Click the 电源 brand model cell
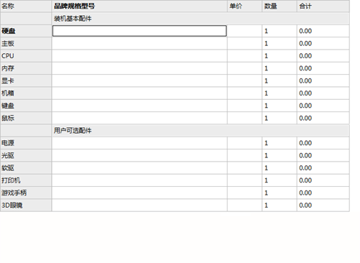This screenshot has width=360, height=263. 140,143
